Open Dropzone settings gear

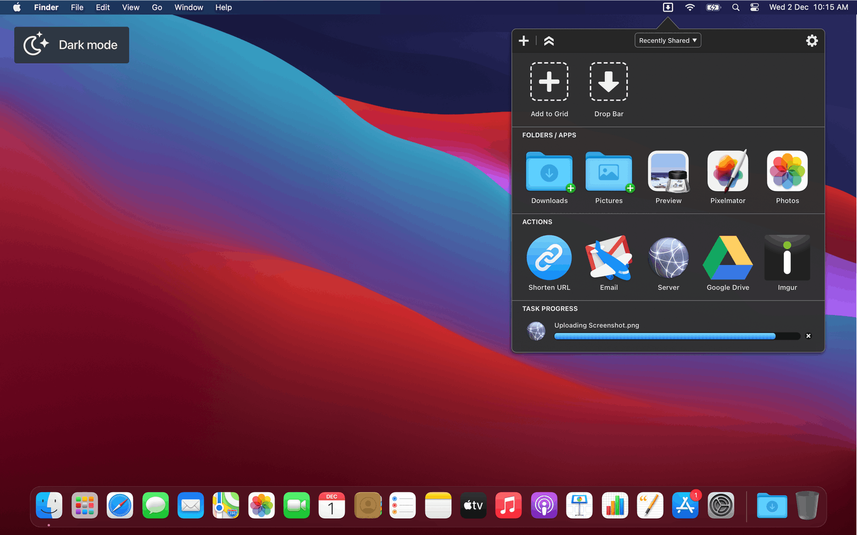point(811,41)
